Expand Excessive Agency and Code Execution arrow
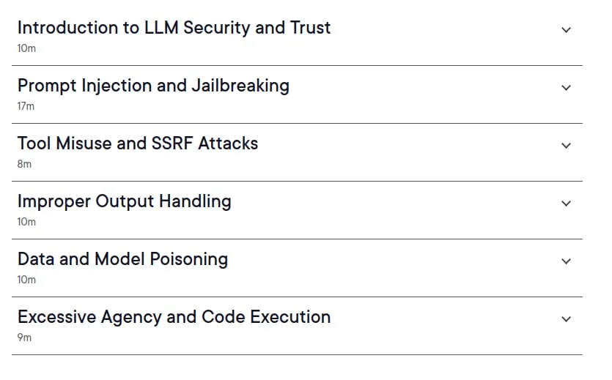612x380 pixels. [x=566, y=319]
